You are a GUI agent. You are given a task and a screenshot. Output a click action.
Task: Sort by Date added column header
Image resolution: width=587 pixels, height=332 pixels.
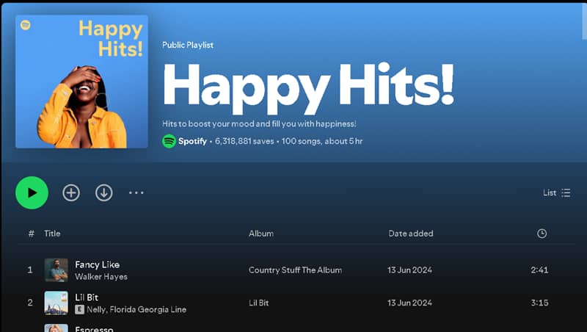pos(410,234)
